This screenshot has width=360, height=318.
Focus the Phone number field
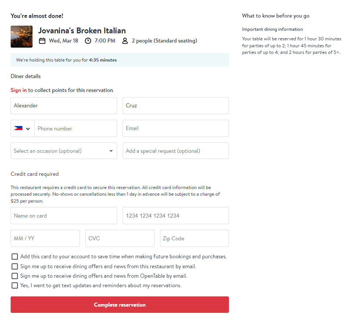pyautogui.click(x=76, y=129)
